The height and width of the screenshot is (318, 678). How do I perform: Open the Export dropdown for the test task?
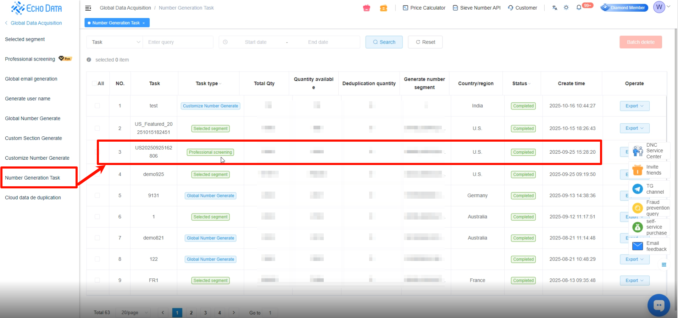pos(634,106)
